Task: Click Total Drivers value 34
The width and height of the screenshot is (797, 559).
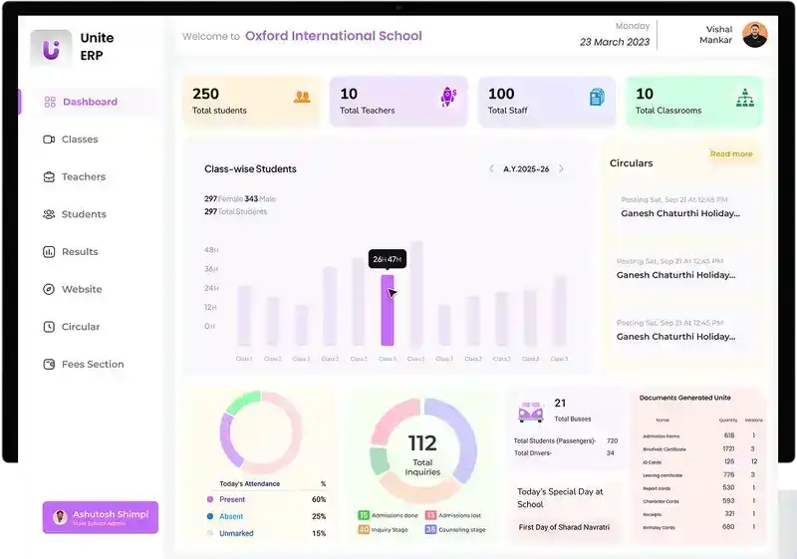Action: click(x=610, y=452)
